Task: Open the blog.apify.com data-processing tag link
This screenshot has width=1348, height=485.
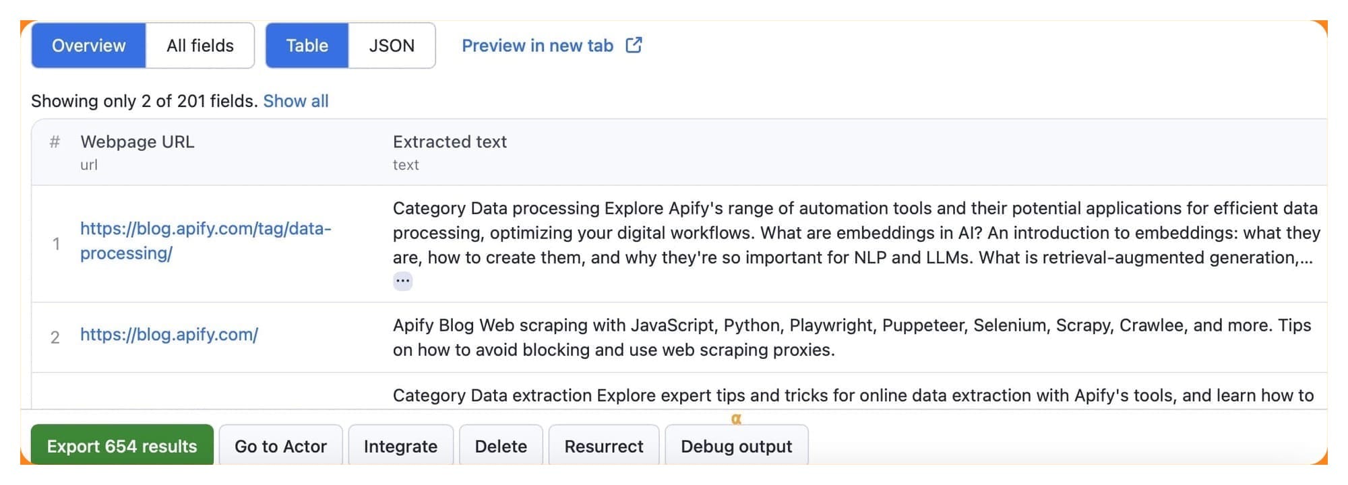Action: [206, 241]
